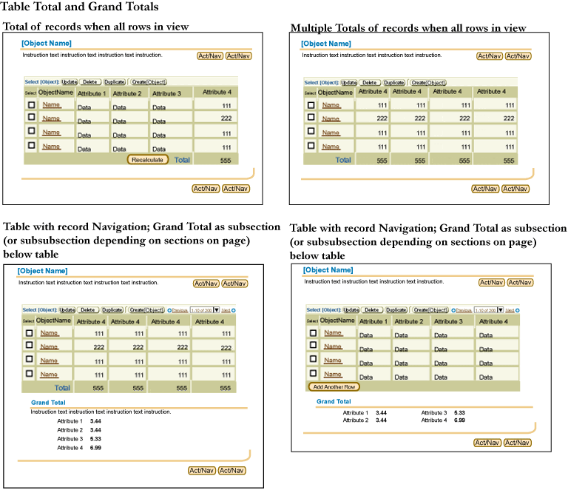568x493 pixels.
Task: Click Update in the 'Total of records' panel
Action: [x=69, y=82]
